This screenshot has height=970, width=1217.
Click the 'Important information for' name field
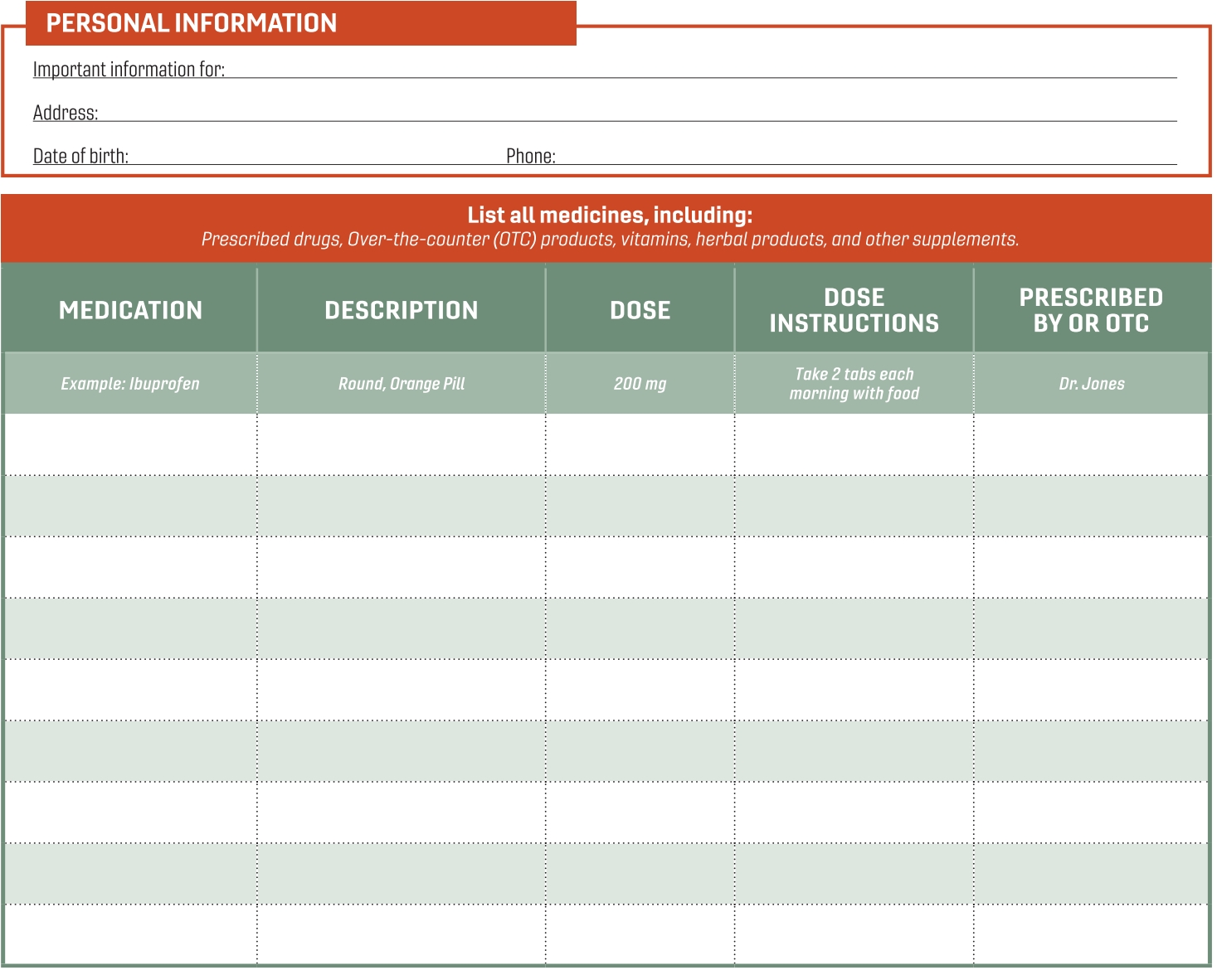coord(700,70)
